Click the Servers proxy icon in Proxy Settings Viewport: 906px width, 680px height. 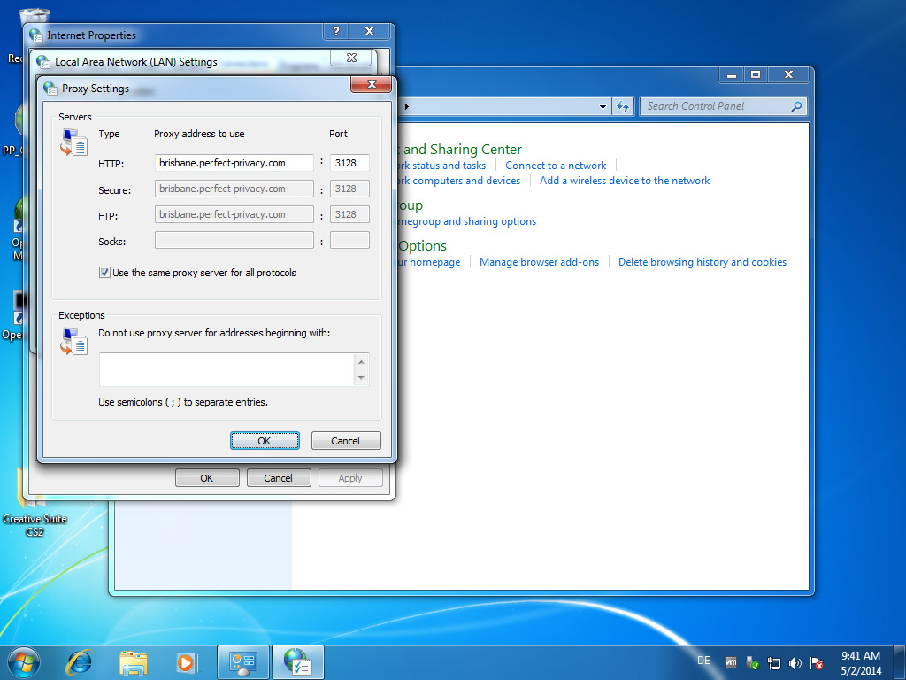[x=73, y=143]
